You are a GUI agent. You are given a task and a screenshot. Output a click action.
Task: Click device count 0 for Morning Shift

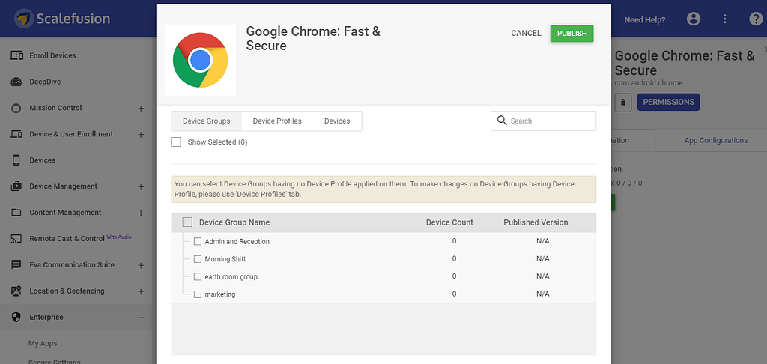click(x=455, y=259)
